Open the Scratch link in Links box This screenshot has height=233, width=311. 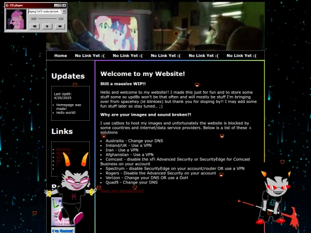click(63, 153)
